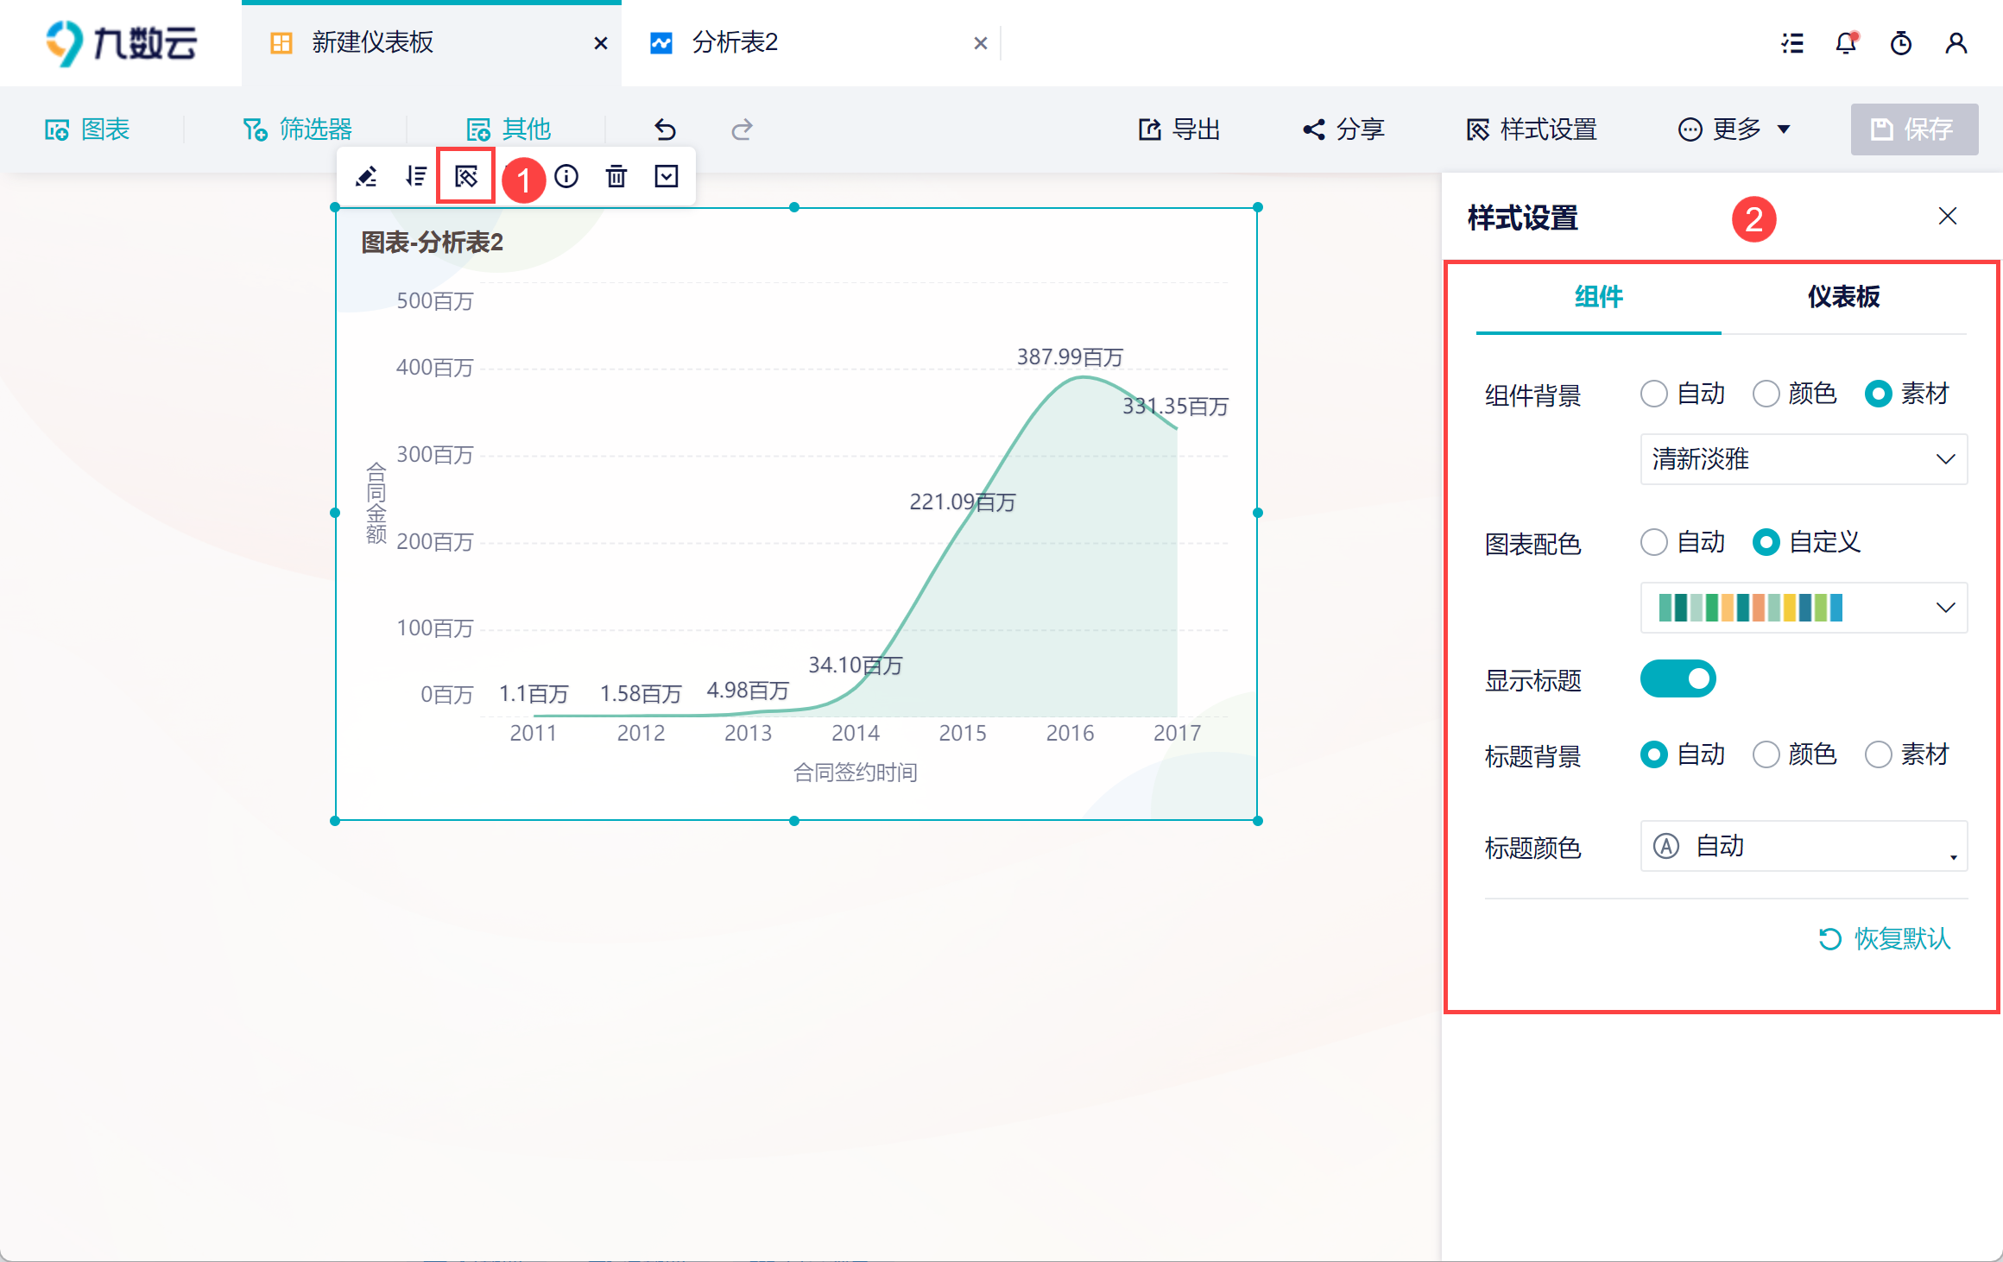Viewport: 2003px width, 1262px height.
Task: Click the user account icon
Action: 1956,43
